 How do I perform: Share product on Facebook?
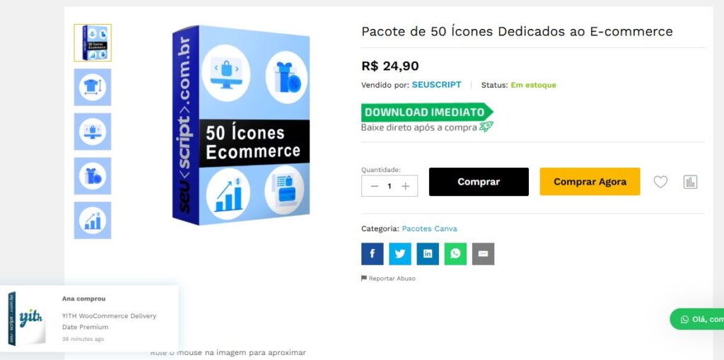(372, 254)
